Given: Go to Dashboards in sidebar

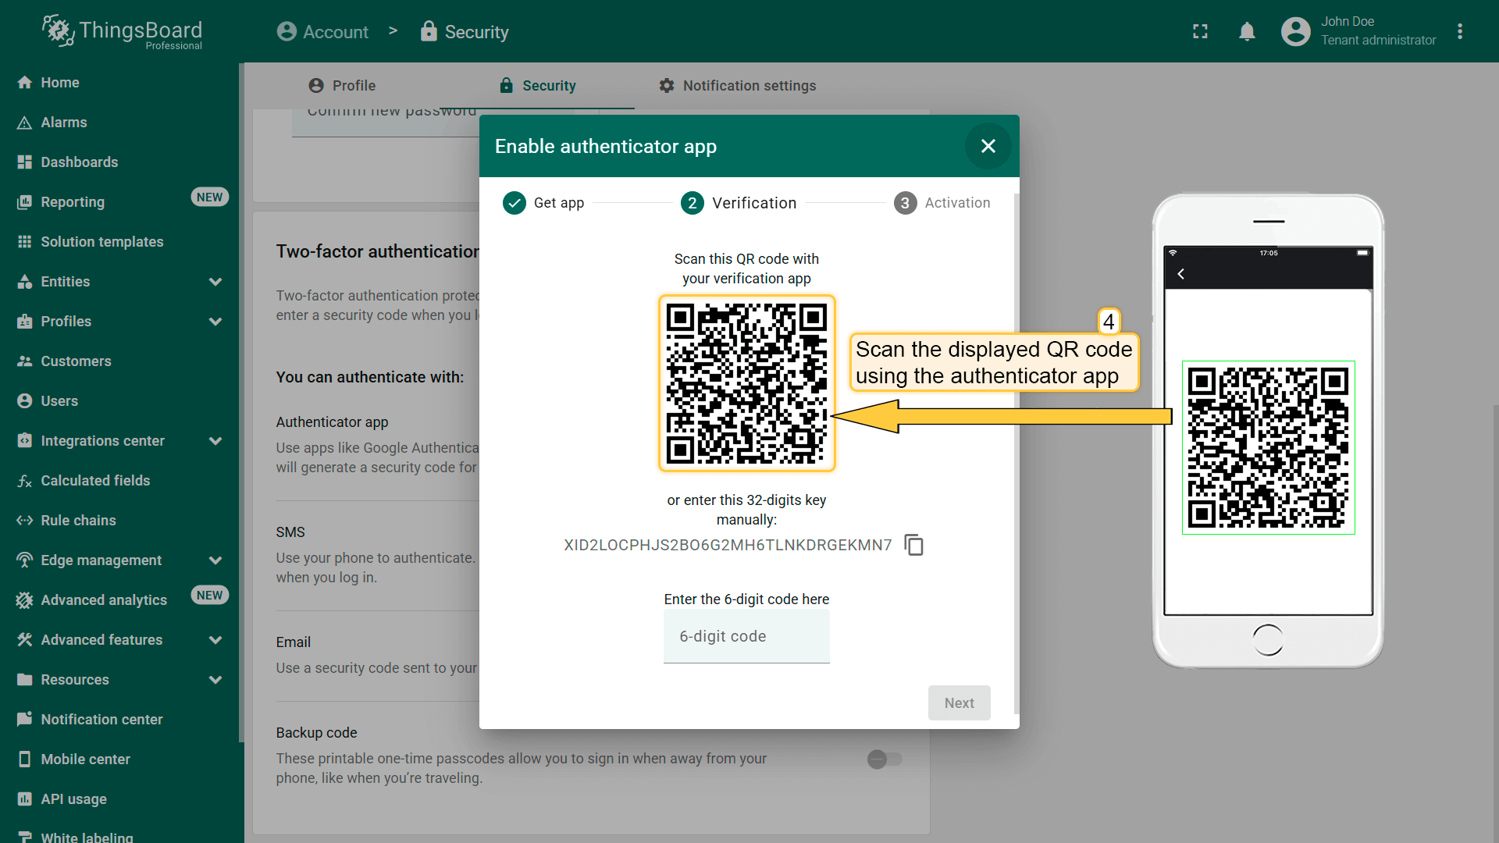Looking at the screenshot, I should point(79,162).
